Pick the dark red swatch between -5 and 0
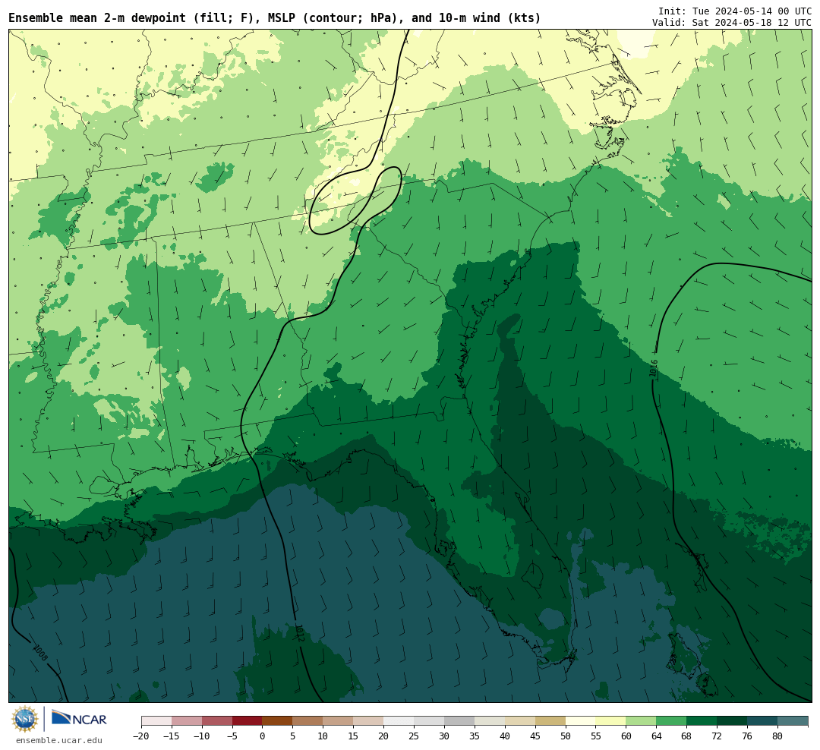 pos(248,721)
